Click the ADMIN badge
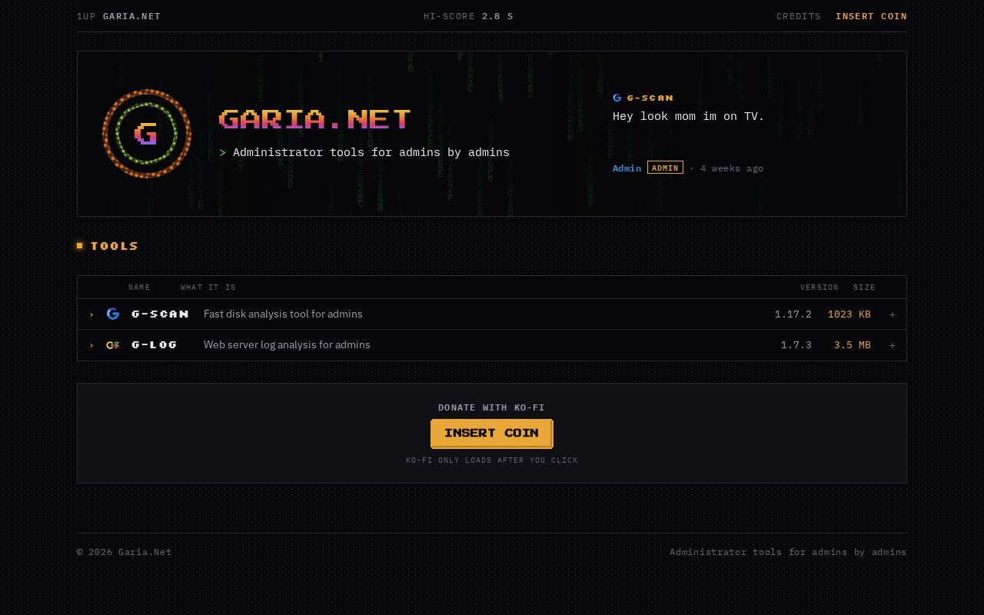 pos(665,168)
